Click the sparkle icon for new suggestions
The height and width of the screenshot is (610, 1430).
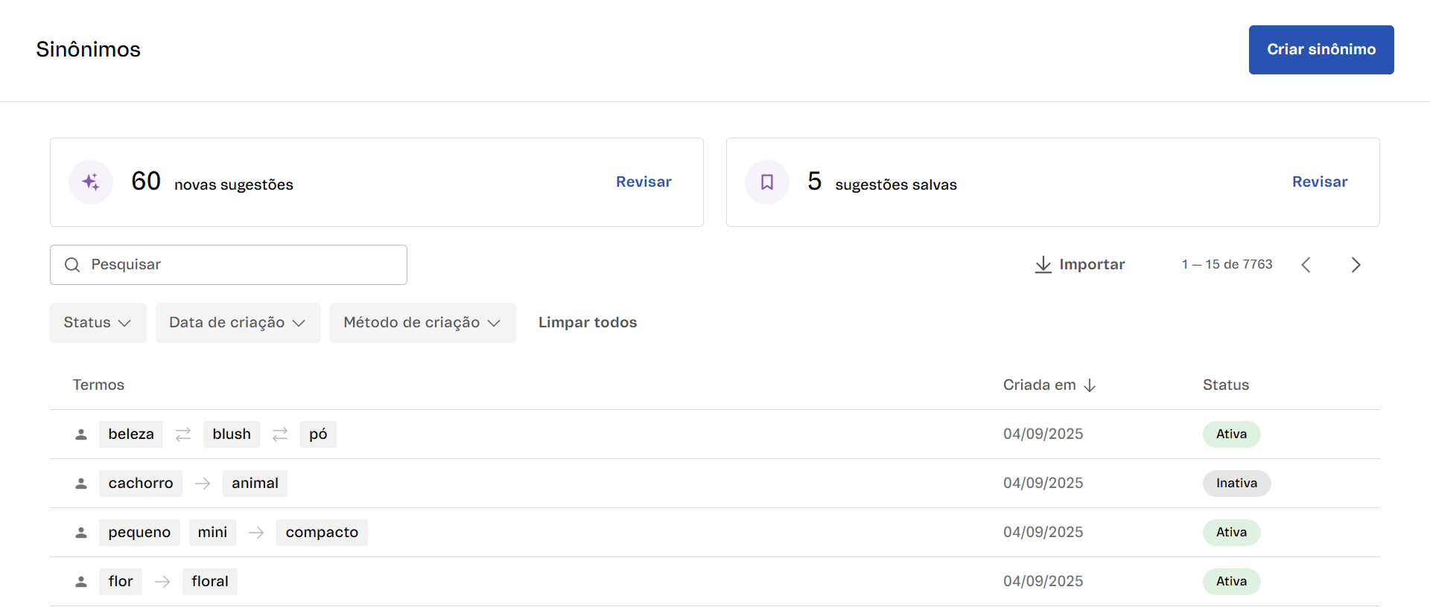point(91,182)
